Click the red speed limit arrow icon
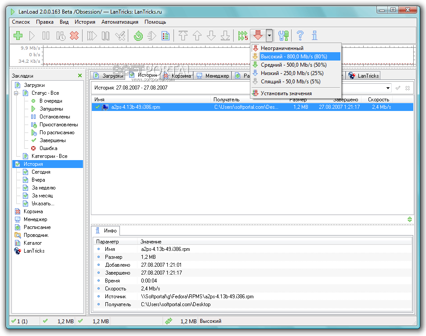 click(258, 36)
